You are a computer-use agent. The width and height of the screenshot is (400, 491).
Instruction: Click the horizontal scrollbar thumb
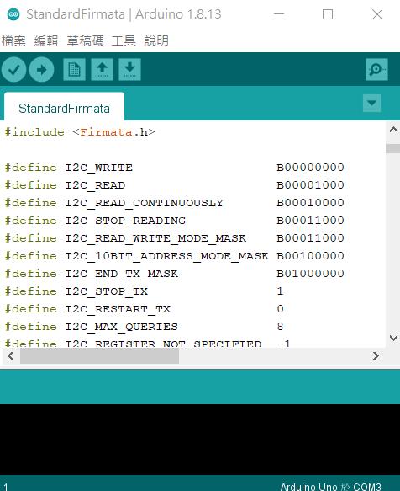point(99,356)
